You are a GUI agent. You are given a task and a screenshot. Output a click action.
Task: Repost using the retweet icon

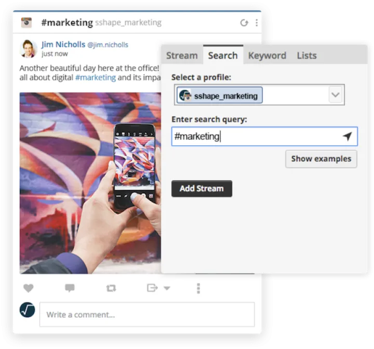tap(111, 288)
